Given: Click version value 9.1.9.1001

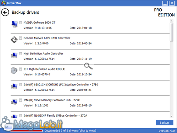Looking at the screenshot, I should pyautogui.click(x=41, y=105).
